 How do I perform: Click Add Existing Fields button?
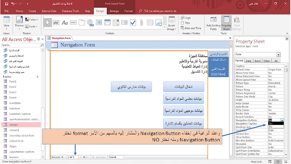213,23
